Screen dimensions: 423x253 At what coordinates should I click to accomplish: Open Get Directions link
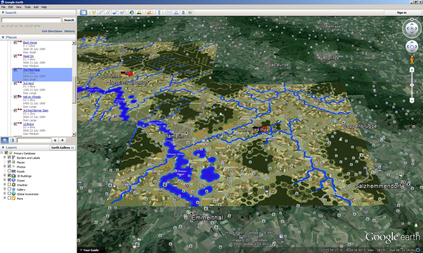pyautogui.click(x=52, y=31)
